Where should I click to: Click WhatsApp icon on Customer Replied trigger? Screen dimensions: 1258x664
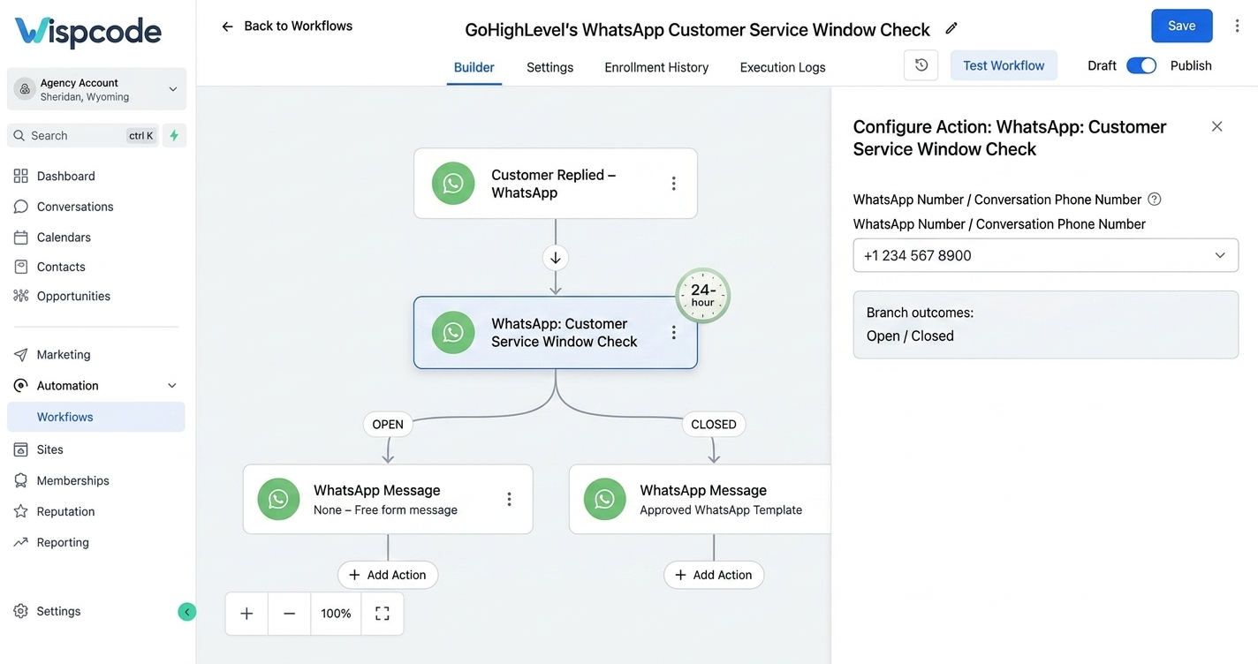(453, 183)
